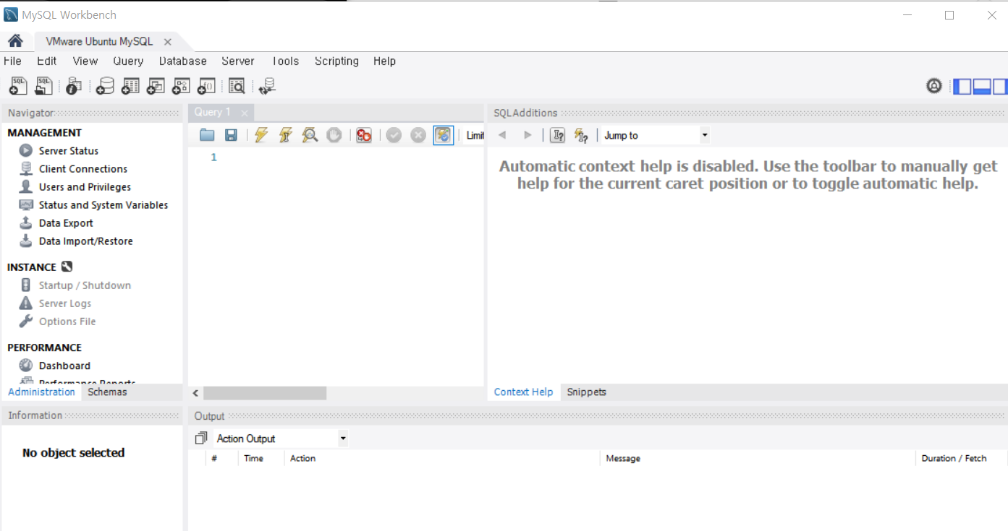Open the Tools menu
Screen dimensions: 1008x531
pos(285,61)
